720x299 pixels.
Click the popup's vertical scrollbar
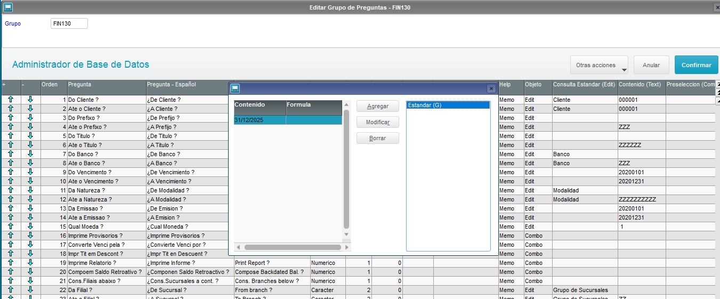pyautogui.click(x=346, y=169)
